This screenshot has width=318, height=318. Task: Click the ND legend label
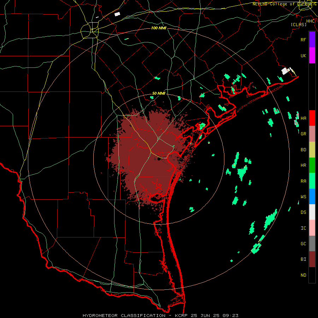pyautogui.click(x=304, y=275)
